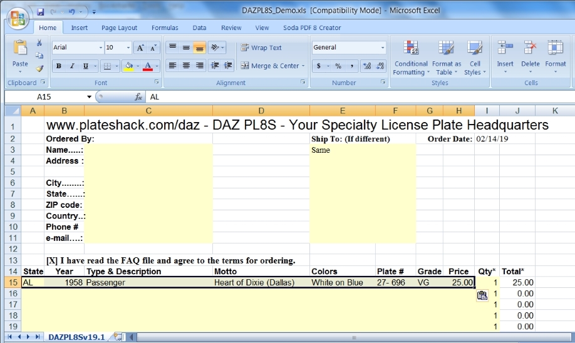The image size is (575, 343).
Task: Toggle Center text alignment
Action: [x=186, y=66]
